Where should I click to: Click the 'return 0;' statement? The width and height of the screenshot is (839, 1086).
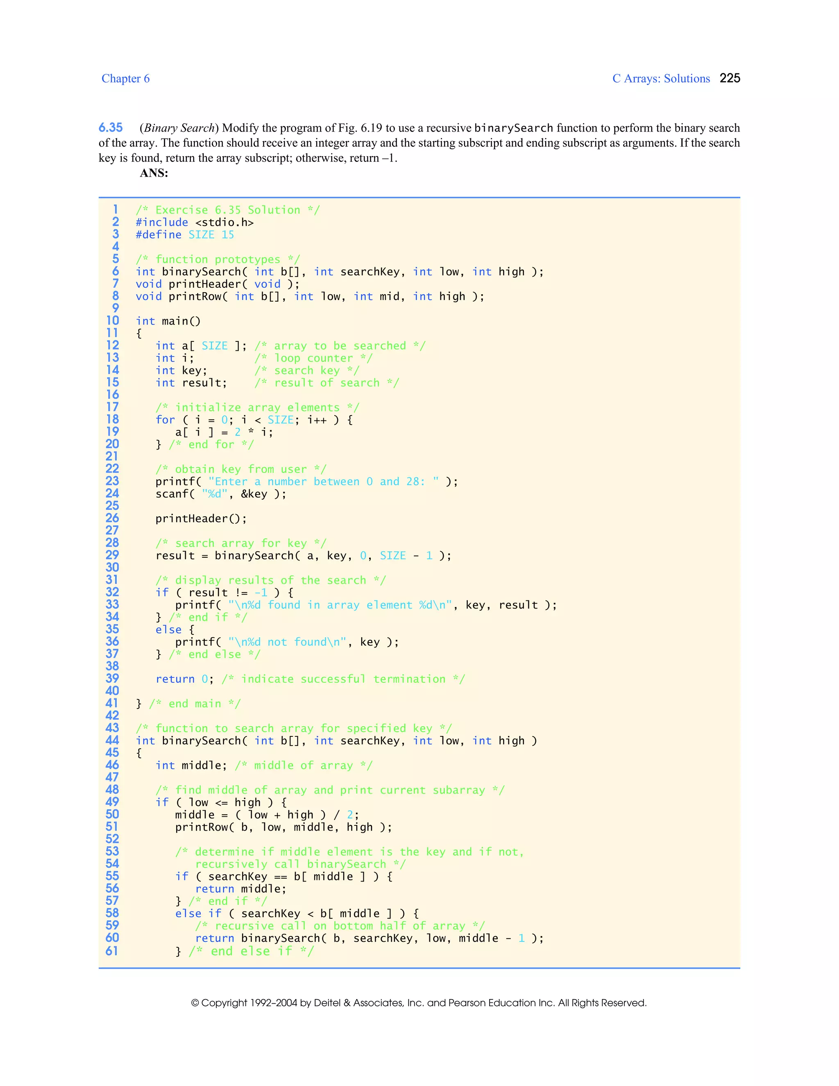(185, 679)
